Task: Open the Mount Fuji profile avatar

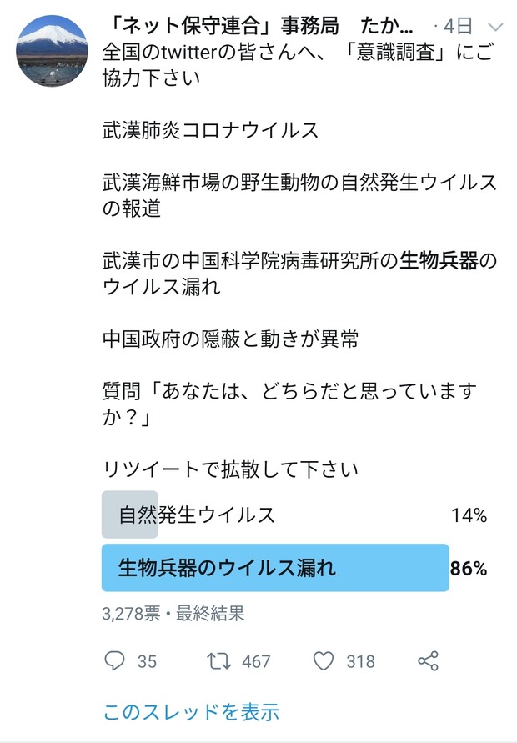Action: tap(53, 51)
